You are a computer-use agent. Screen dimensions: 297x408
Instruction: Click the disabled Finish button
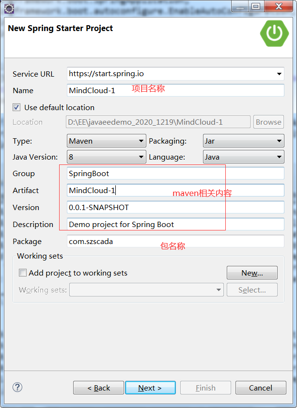pyautogui.click(x=205, y=388)
